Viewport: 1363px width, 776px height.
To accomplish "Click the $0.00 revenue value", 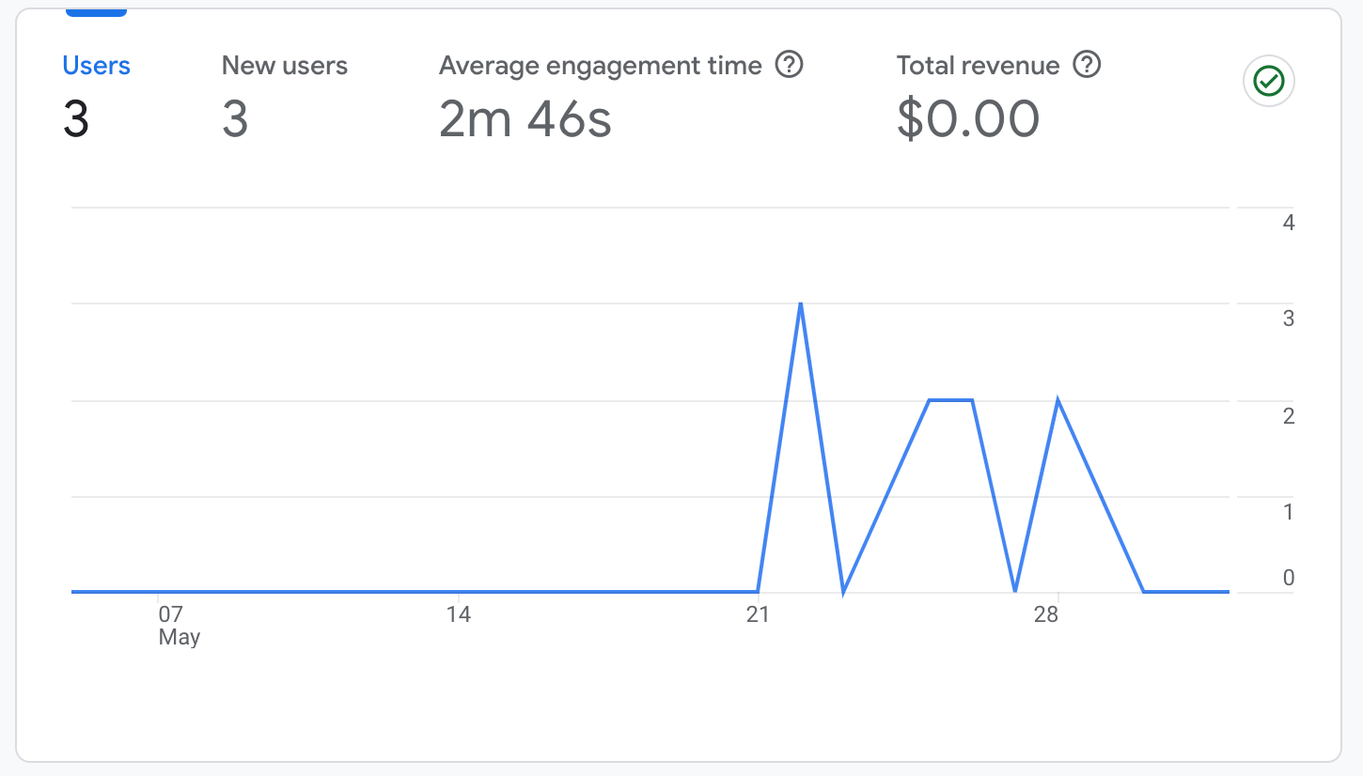I will pyautogui.click(x=968, y=119).
